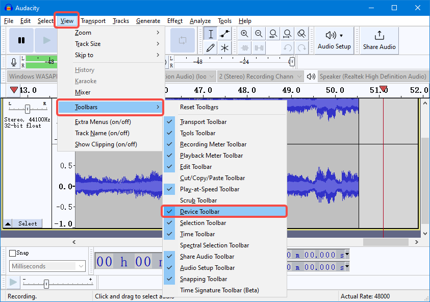430x302 pixels.
Task: Enable the Cut/Copy/Paste Toolbar
Action: pyautogui.click(x=224, y=178)
